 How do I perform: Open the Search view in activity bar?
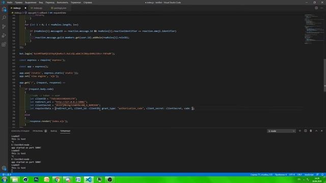tap(4, 18)
